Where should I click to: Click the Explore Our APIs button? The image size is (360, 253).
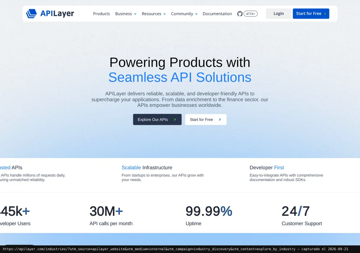click(157, 119)
